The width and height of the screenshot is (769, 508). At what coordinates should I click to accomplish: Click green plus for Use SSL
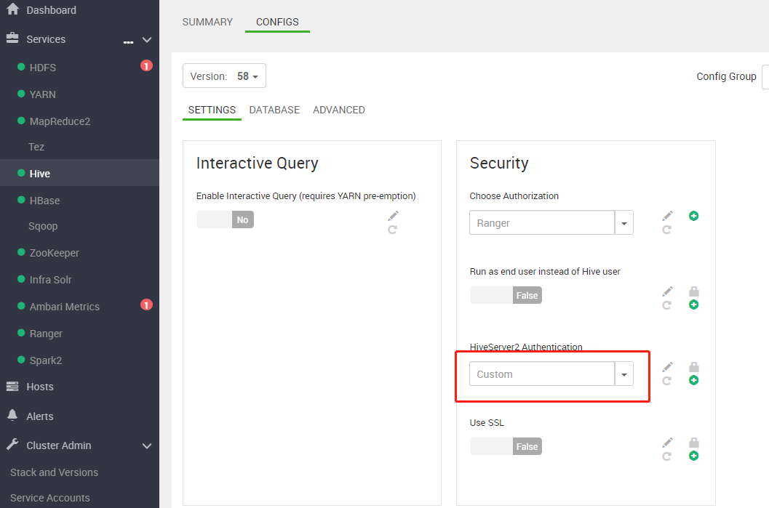coord(693,456)
